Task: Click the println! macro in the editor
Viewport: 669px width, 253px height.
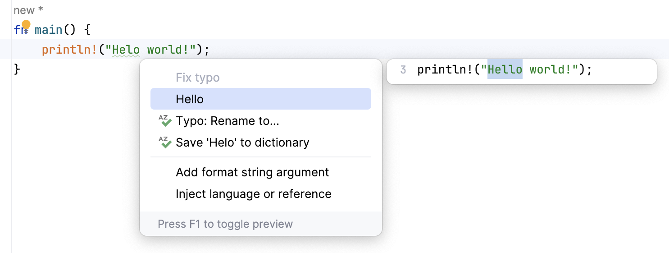Action: point(69,50)
